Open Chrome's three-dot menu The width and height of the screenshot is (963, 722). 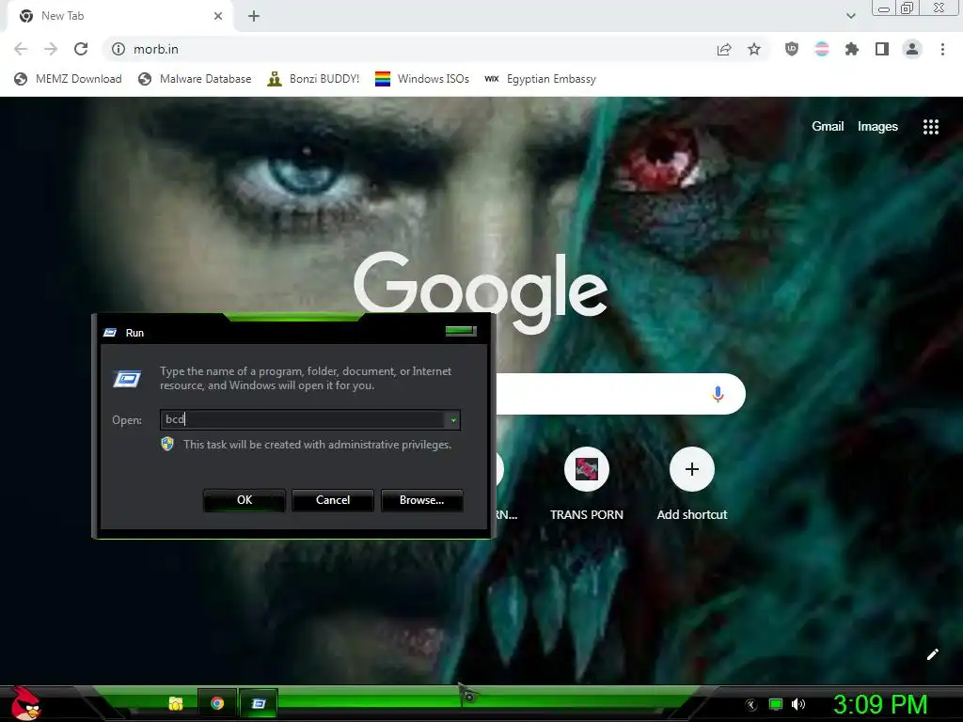tap(942, 49)
